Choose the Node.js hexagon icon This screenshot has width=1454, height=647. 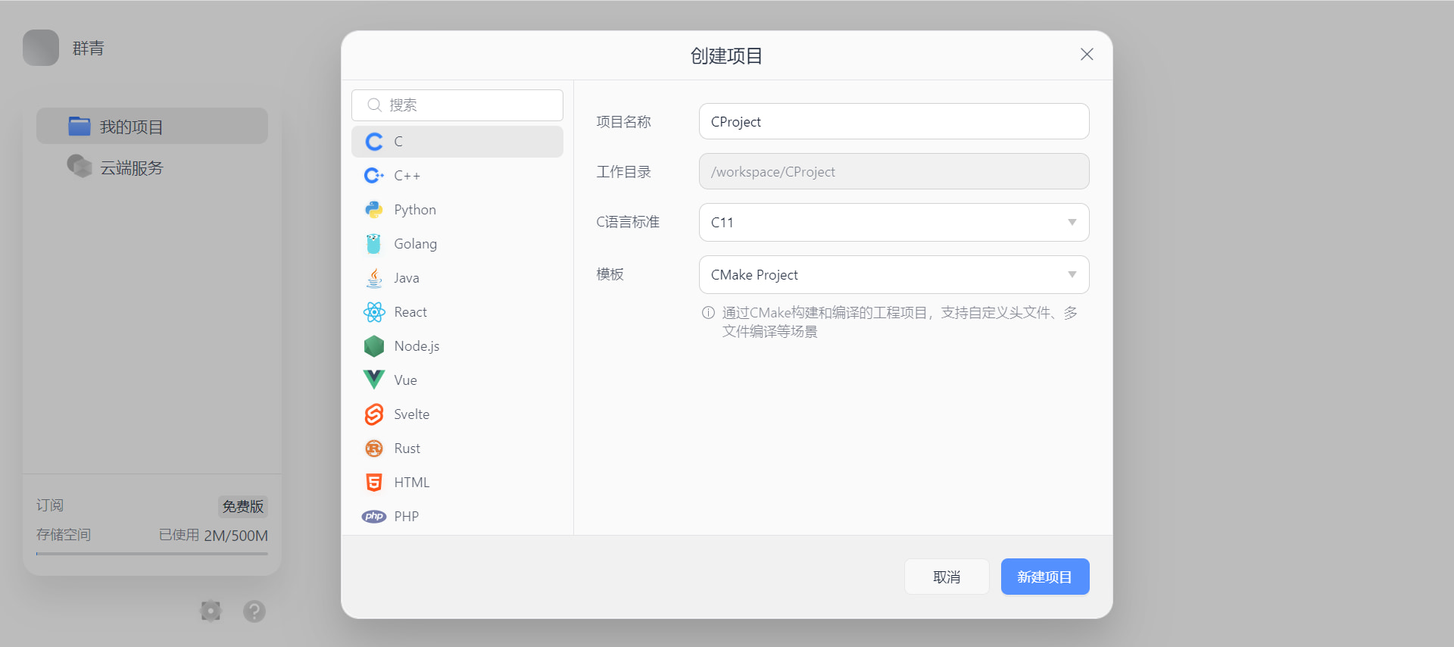[x=374, y=346]
